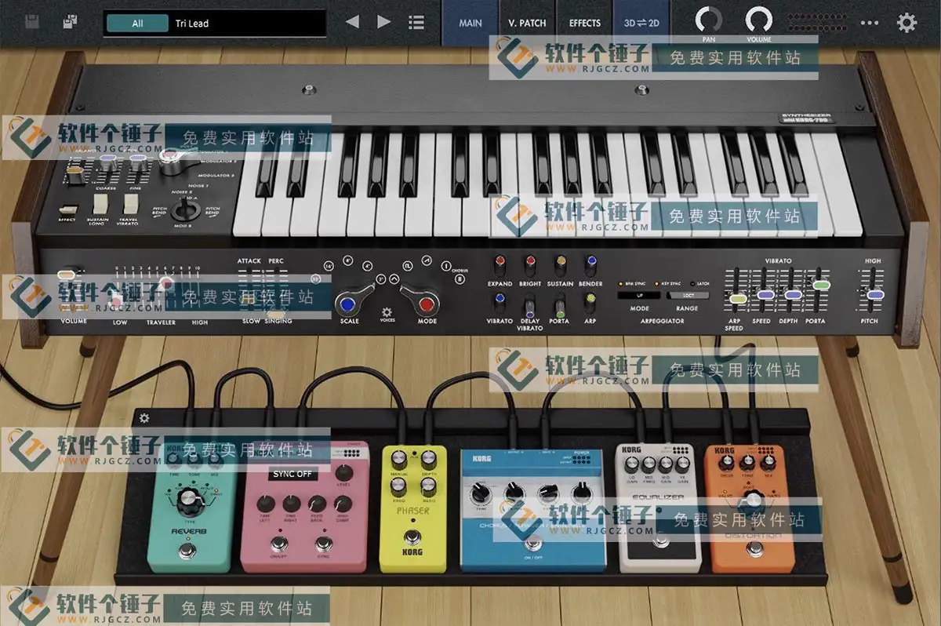Open the pedalboard settings gear
The height and width of the screenshot is (626, 941).
click(144, 418)
